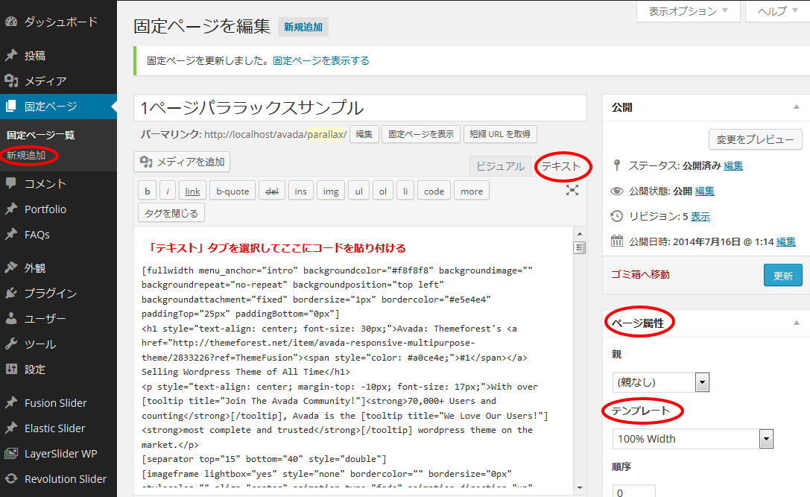The height and width of the screenshot is (497, 810).
Task: Collapse the 公開 publish panel arrow
Action: click(x=797, y=107)
